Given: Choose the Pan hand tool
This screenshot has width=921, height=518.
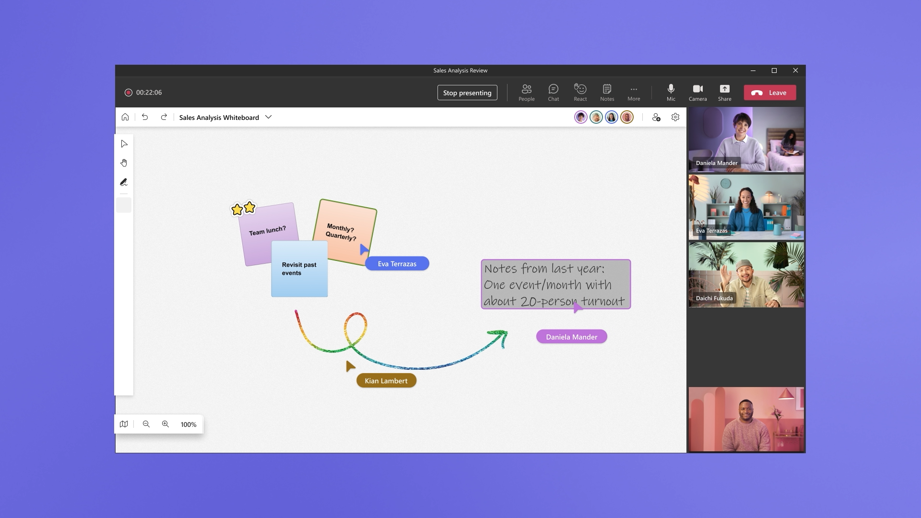Looking at the screenshot, I should 124,163.
